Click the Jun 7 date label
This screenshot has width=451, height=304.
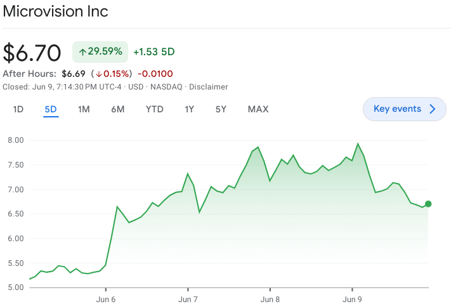coord(188,299)
